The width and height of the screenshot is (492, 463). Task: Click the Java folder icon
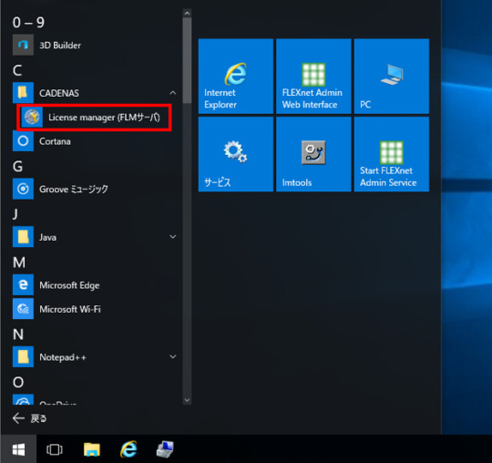(23, 237)
